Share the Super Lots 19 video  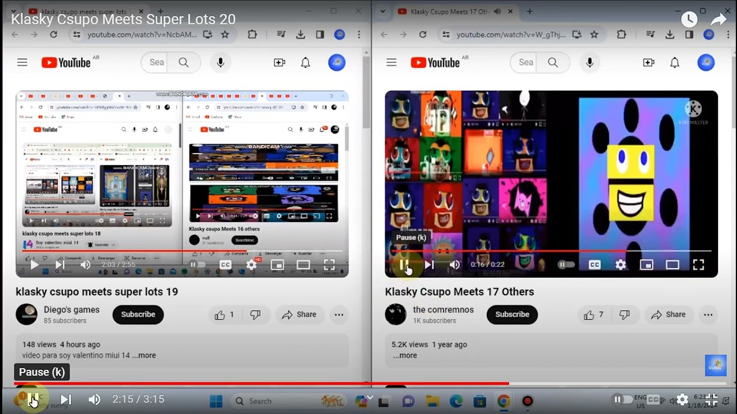coord(299,315)
